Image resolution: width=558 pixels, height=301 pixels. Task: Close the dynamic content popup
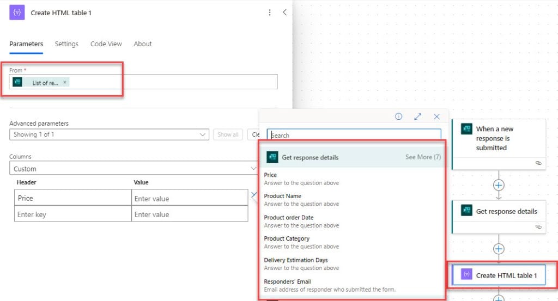pos(436,116)
